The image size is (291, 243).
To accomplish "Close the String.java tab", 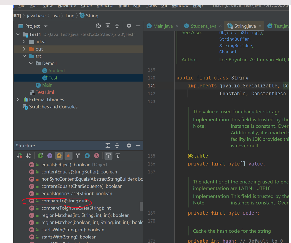I will pos(260,26).
